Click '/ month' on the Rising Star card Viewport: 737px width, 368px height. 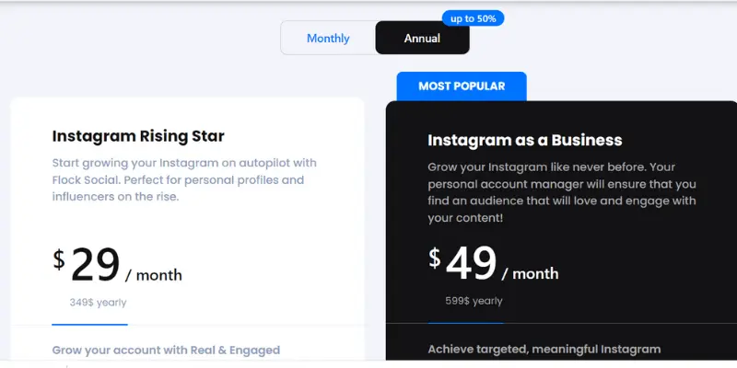(x=154, y=275)
